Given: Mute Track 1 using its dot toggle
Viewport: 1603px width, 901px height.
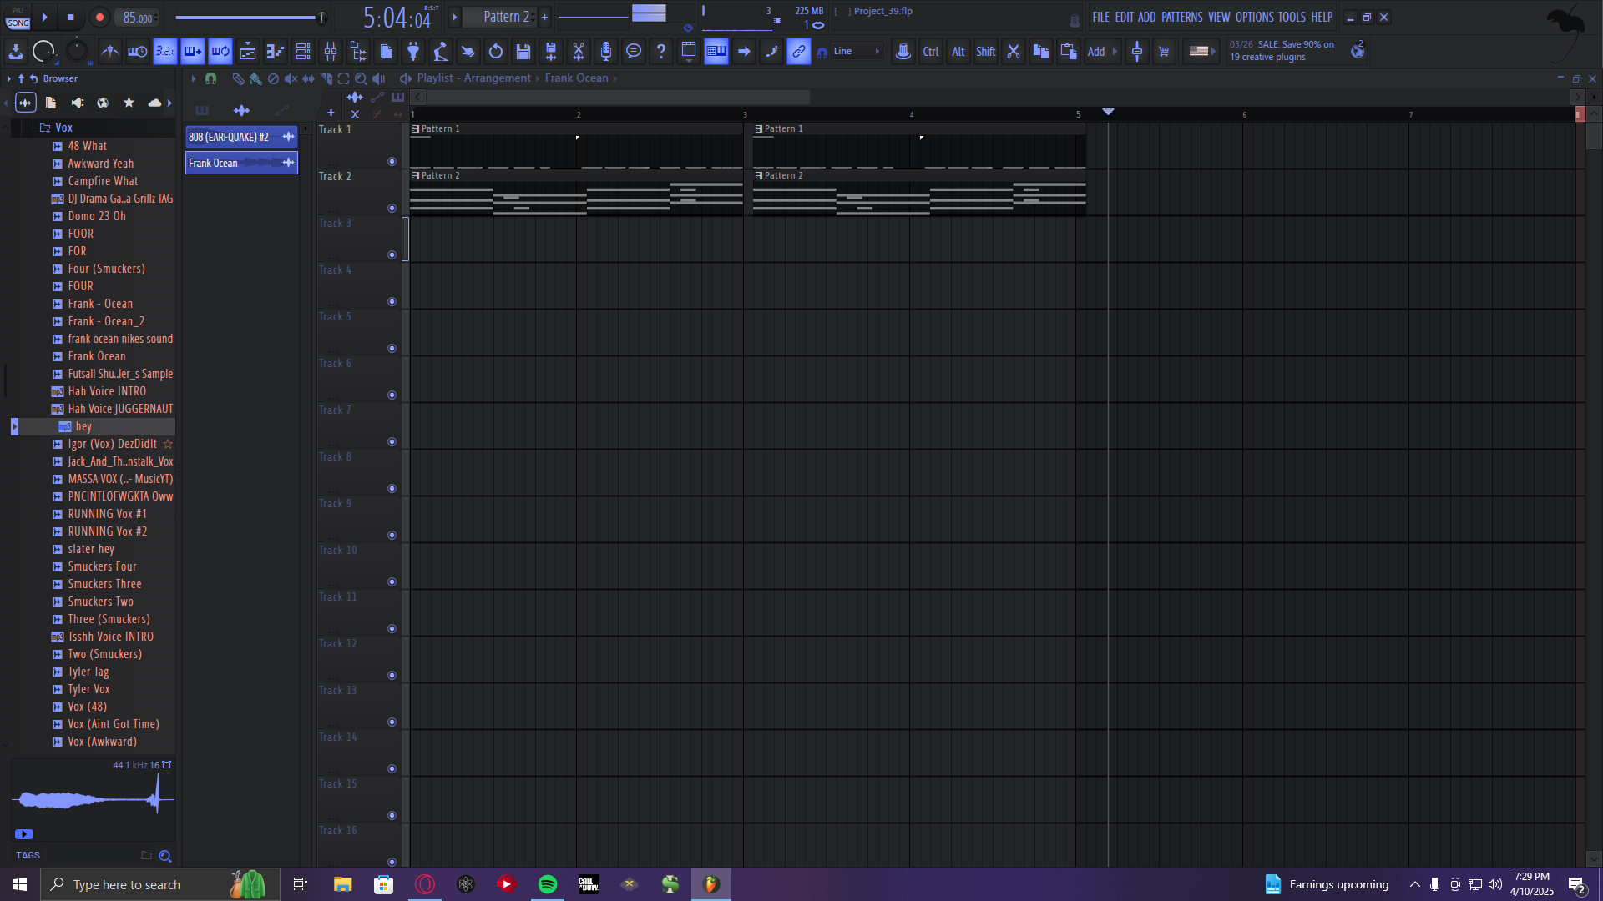Looking at the screenshot, I should [x=392, y=161].
